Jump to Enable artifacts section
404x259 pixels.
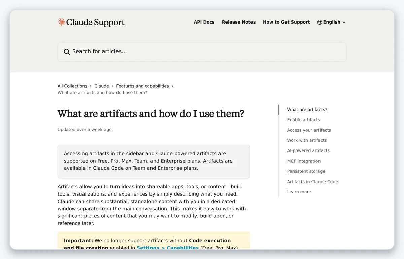click(304, 120)
